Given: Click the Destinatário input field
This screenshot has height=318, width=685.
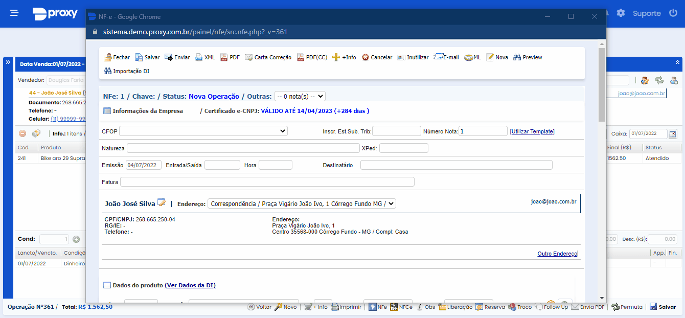Looking at the screenshot, I should click(x=456, y=165).
